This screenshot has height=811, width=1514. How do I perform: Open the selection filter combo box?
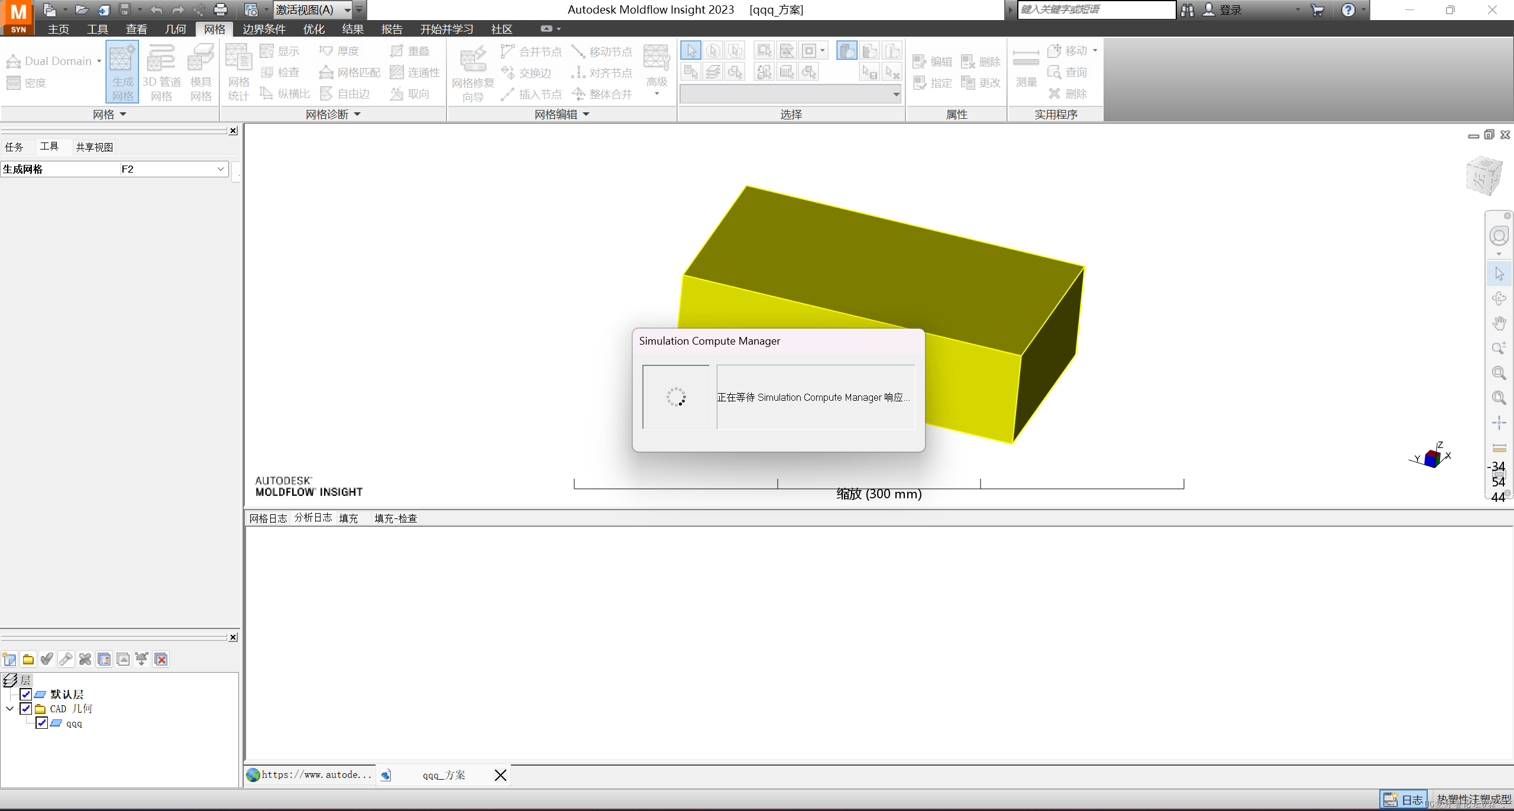[x=790, y=94]
